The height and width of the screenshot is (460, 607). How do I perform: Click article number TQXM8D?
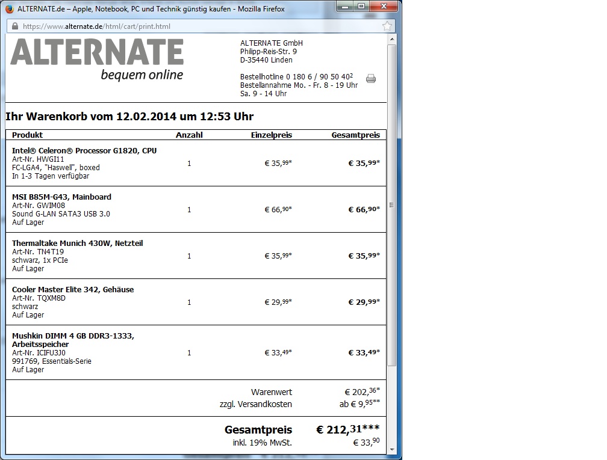(39, 298)
